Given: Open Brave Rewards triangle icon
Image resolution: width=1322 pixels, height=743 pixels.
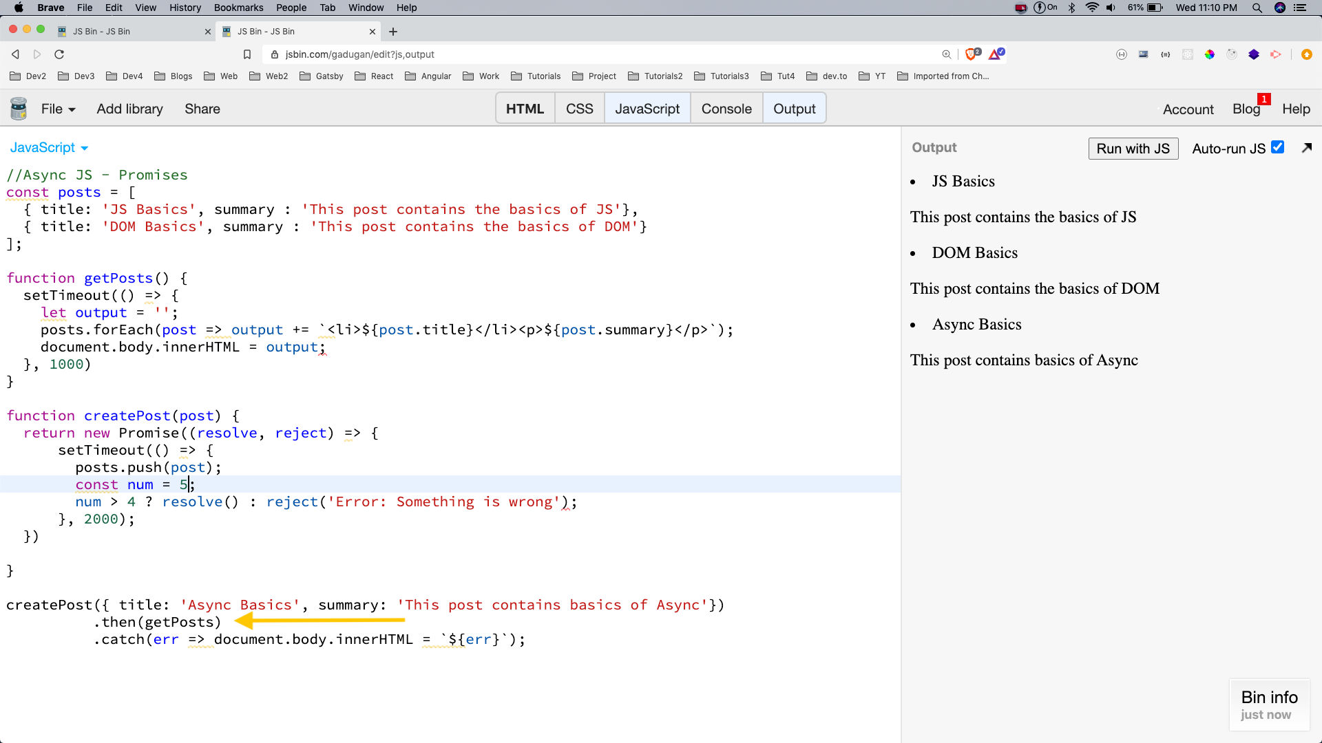Looking at the screenshot, I should pos(996,54).
